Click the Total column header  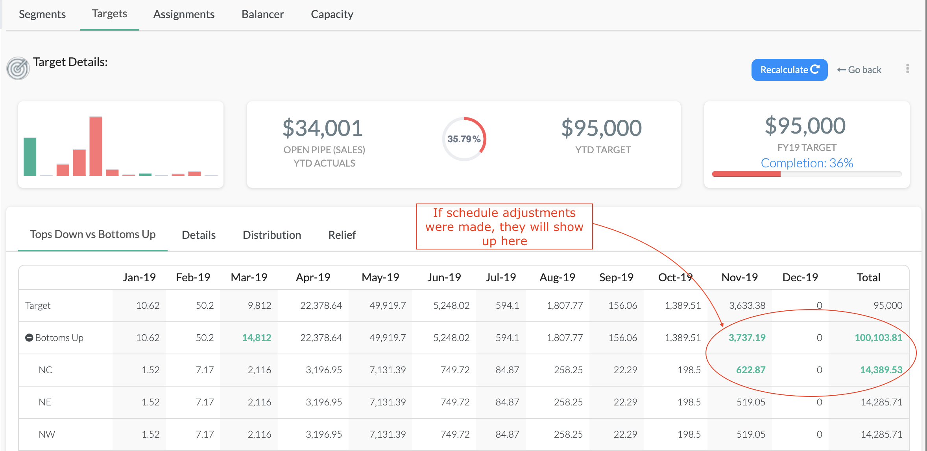point(869,277)
